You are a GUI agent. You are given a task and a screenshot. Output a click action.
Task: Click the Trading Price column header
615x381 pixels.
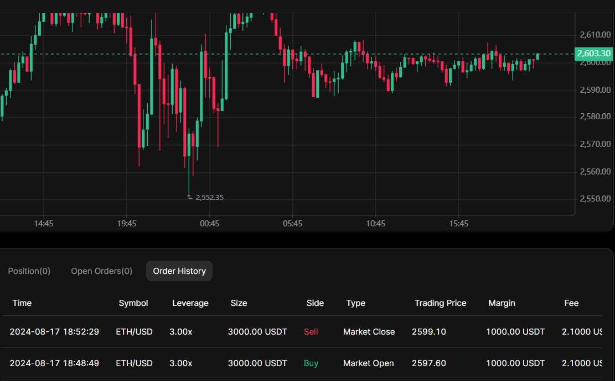pos(441,303)
